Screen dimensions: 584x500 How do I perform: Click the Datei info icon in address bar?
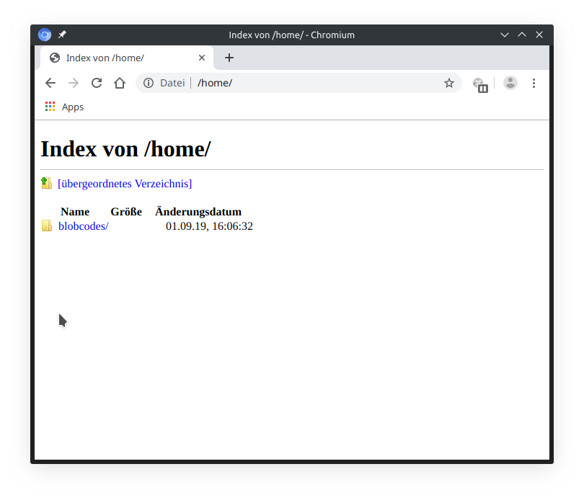point(149,83)
